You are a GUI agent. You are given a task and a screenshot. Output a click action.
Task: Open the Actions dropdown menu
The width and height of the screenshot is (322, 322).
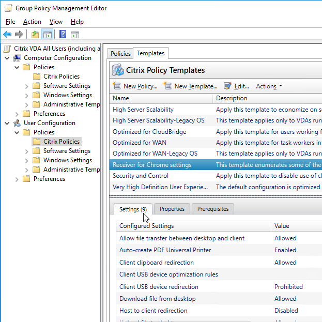pos(269,86)
